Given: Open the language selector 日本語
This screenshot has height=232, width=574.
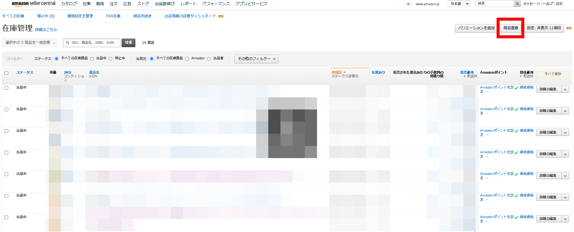Looking at the screenshot, I should tap(459, 4).
